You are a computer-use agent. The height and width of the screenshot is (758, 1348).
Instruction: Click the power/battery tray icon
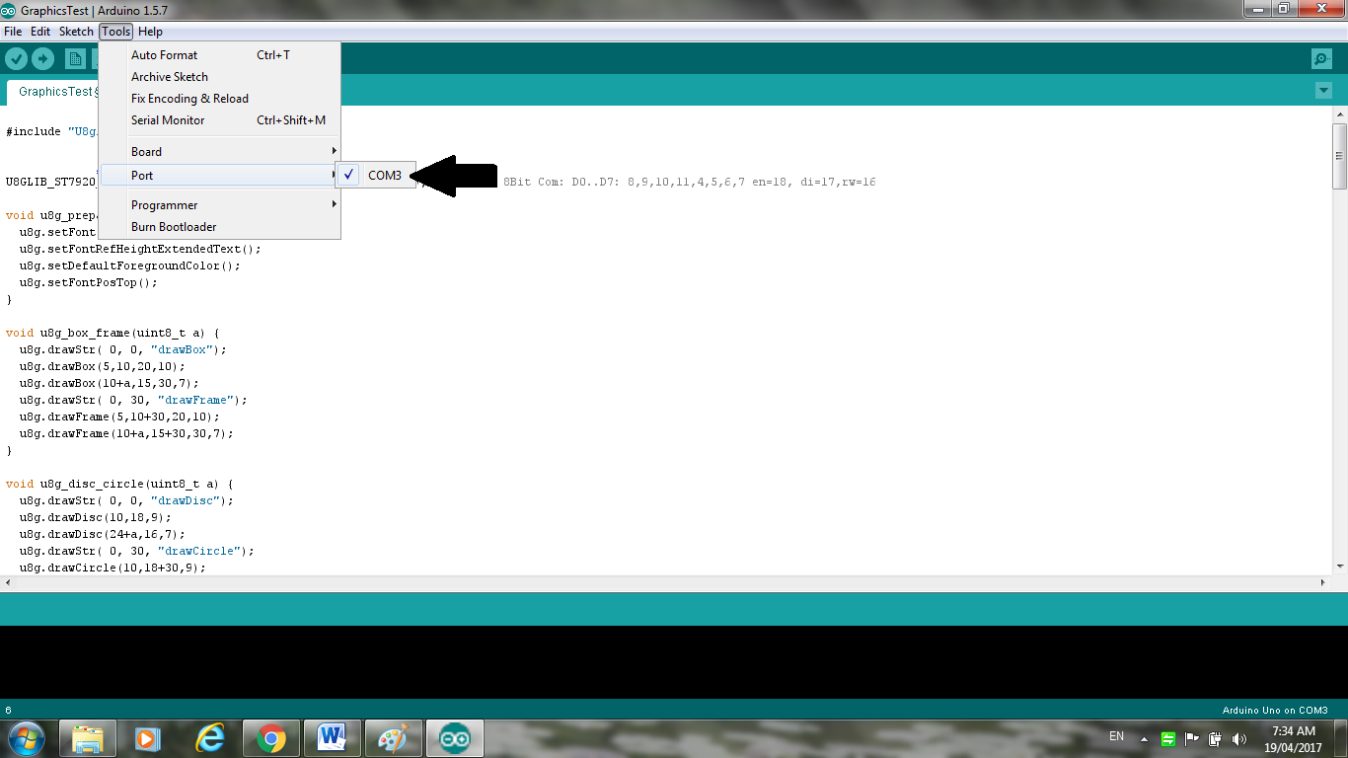click(x=1216, y=738)
